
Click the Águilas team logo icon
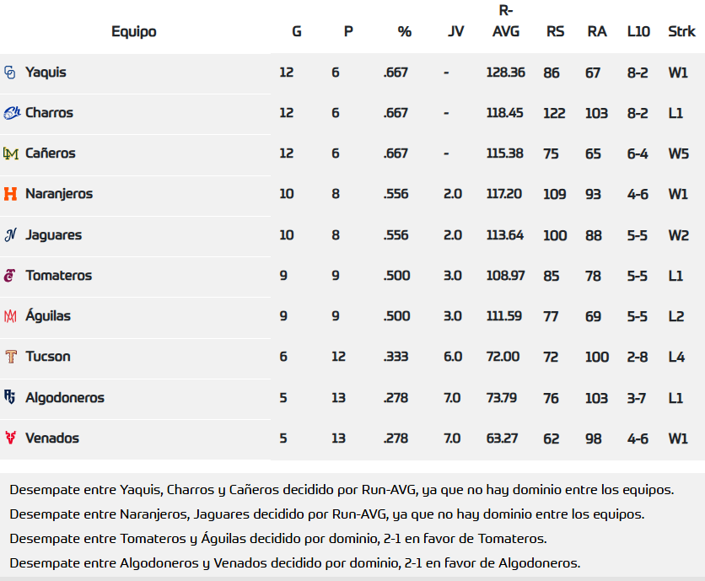pos(10,316)
